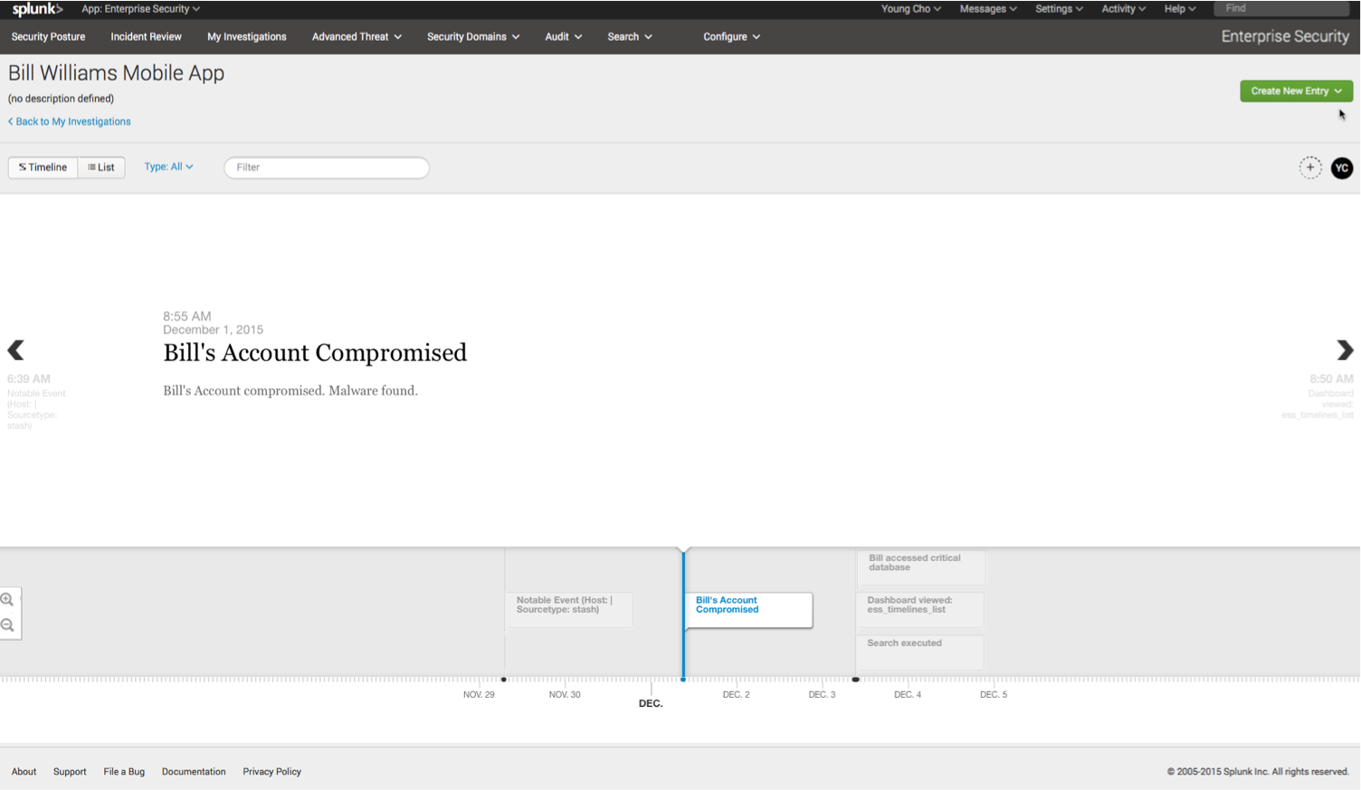This screenshot has height=790, width=1361.
Task: Select the Search executed timeline entry
Action: tap(920, 652)
